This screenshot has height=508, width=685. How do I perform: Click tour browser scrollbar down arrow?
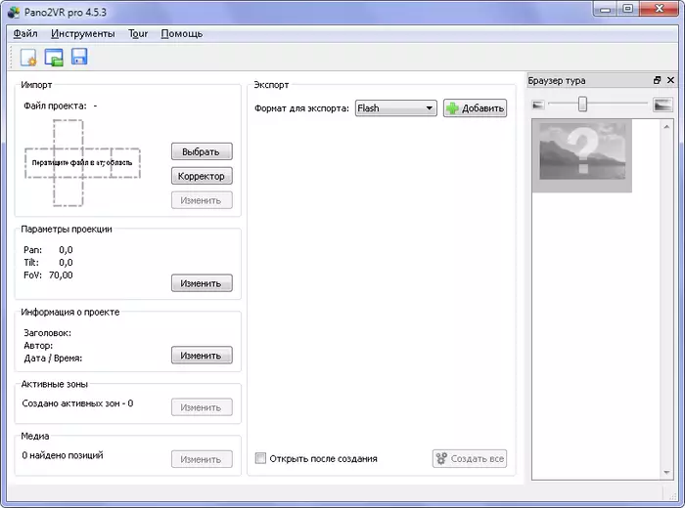[666, 473]
